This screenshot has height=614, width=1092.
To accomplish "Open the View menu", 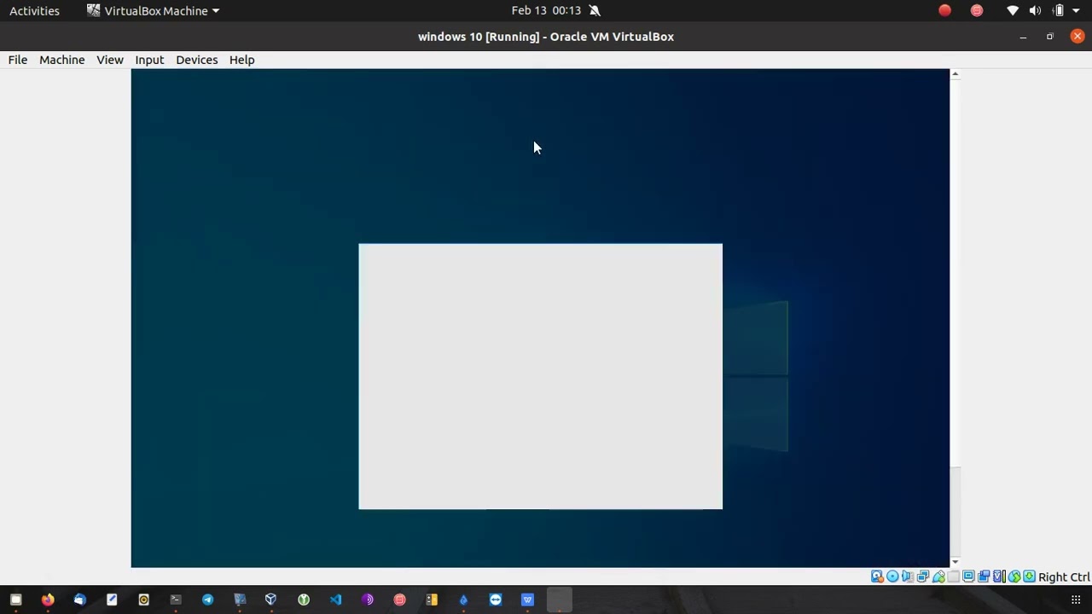I will pos(110,60).
